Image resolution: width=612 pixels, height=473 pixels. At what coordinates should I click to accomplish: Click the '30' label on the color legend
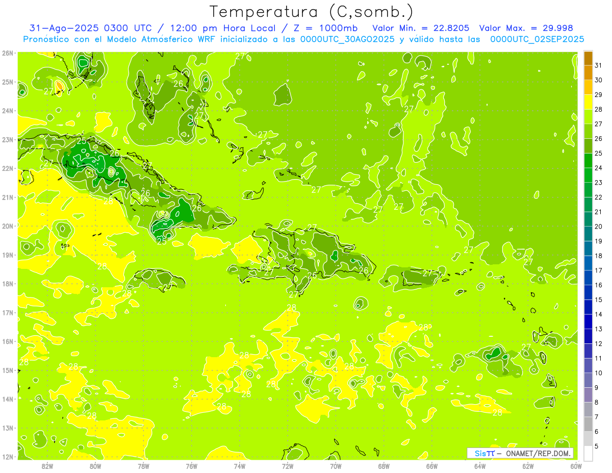(x=598, y=80)
